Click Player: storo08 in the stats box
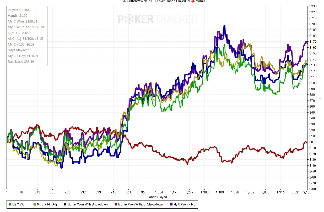This screenshot has height=212, width=324. point(19,10)
